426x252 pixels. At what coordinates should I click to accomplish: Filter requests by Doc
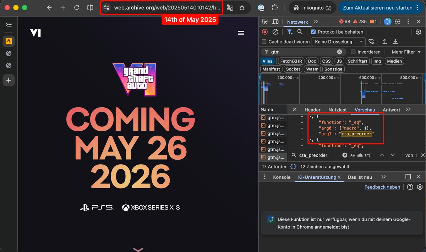tap(312, 61)
